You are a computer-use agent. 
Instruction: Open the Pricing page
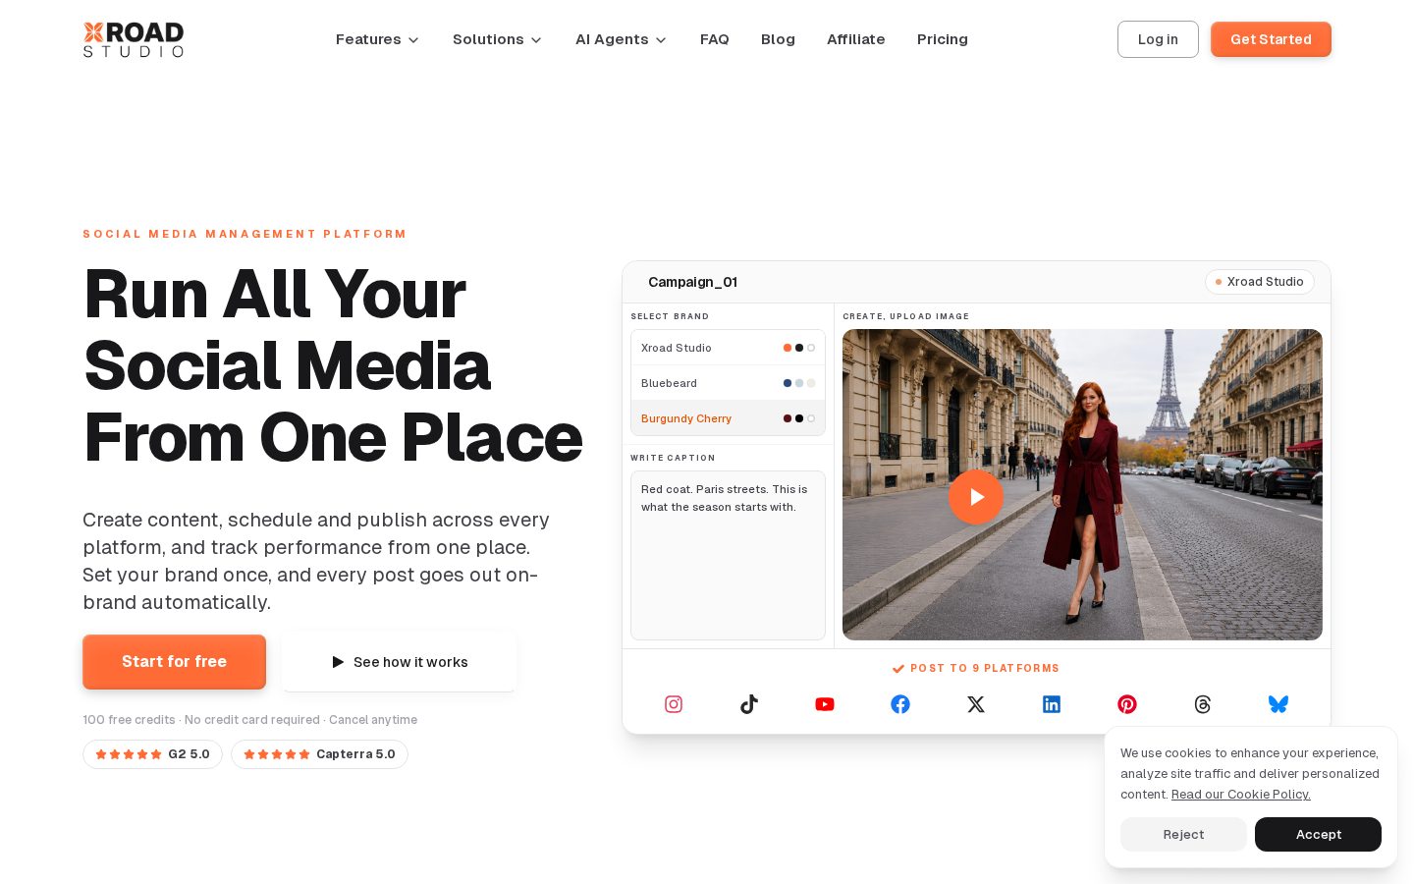click(x=943, y=39)
